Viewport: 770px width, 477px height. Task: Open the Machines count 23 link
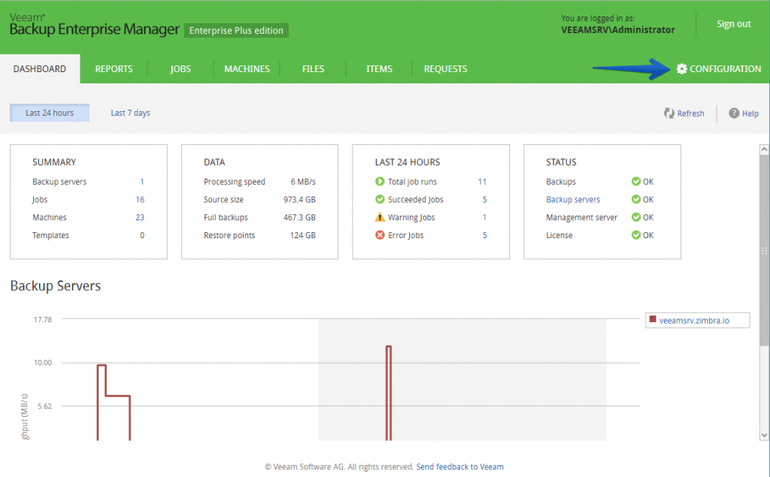pos(140,217)
